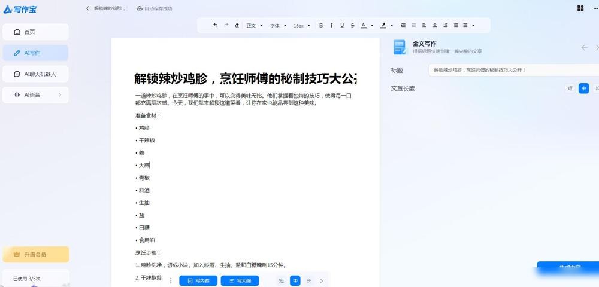Click the 标题 title input field

coord(512,70)
